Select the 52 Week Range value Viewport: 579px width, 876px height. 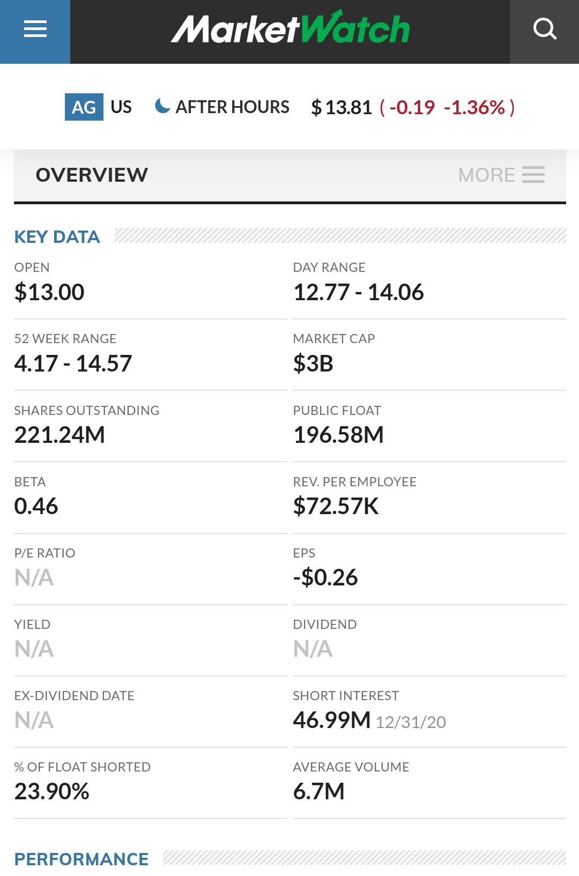(73, 363)
